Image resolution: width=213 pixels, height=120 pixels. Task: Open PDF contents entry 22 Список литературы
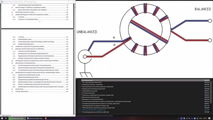[40, 91]
